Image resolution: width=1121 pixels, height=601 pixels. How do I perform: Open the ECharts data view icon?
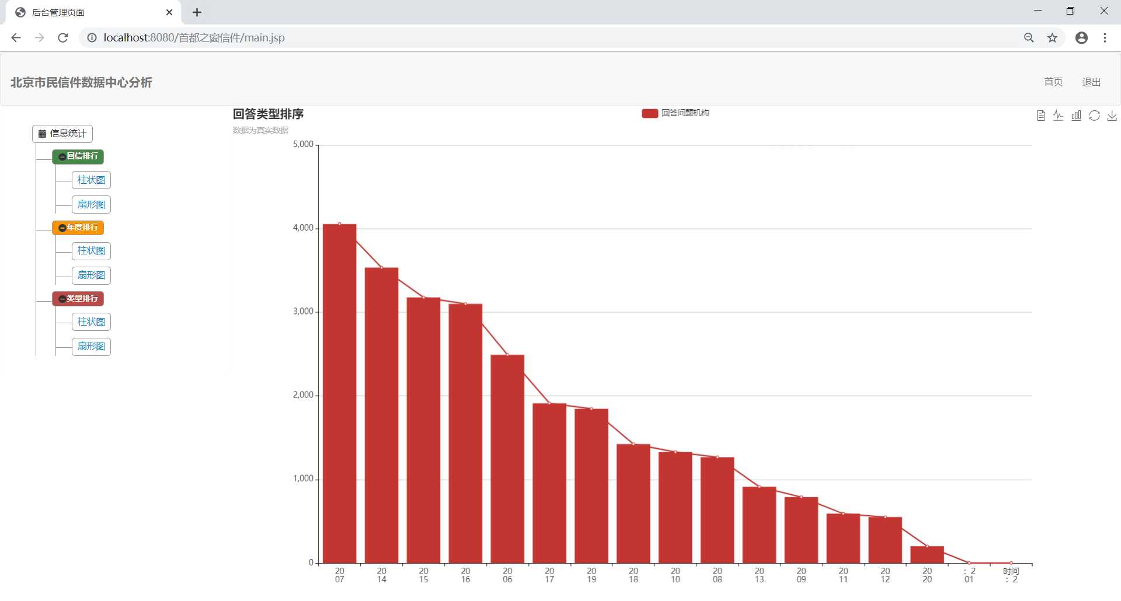click(x=1040, y=116)
